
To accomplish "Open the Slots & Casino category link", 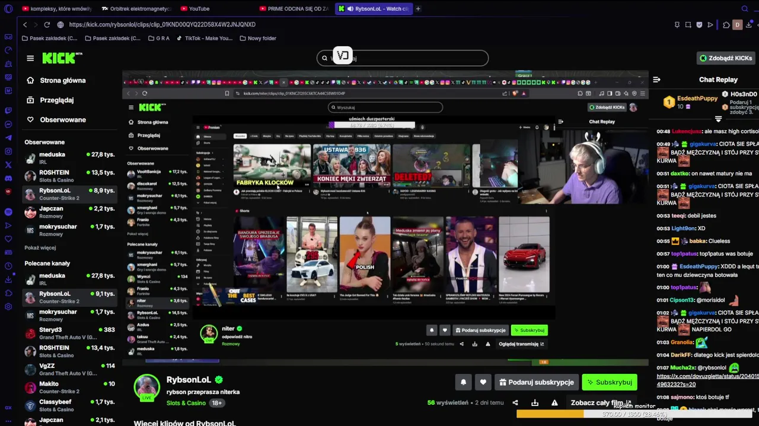I will (x=186, y=403).
